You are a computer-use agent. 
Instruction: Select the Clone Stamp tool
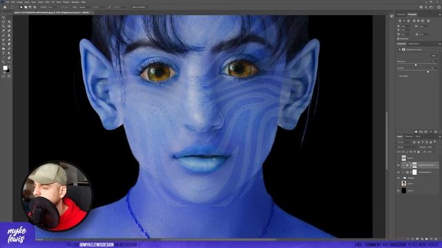[9, 35]
